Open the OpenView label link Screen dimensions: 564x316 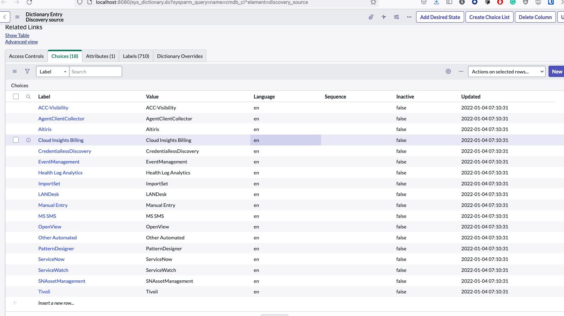pos(50,227)
